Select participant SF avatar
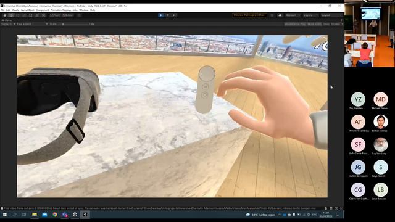Viewport: 395px width, 222px height. [x=358, y=144]
